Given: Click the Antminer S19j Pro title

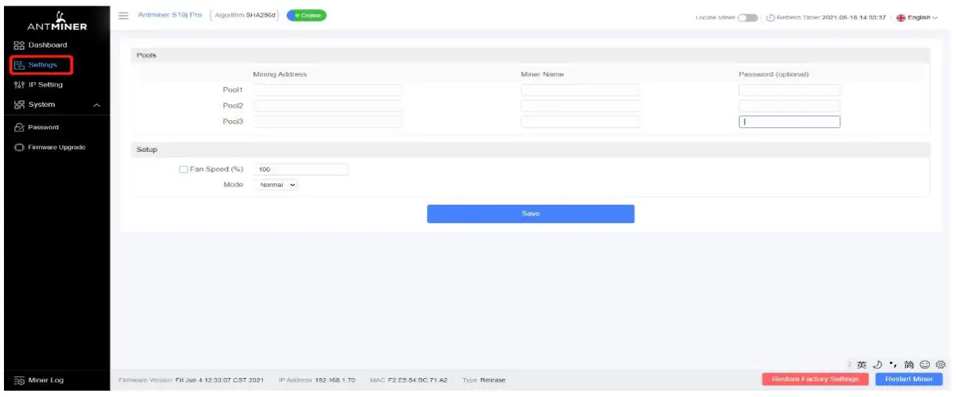Looking at the screenshot, I should click(170, 16).
